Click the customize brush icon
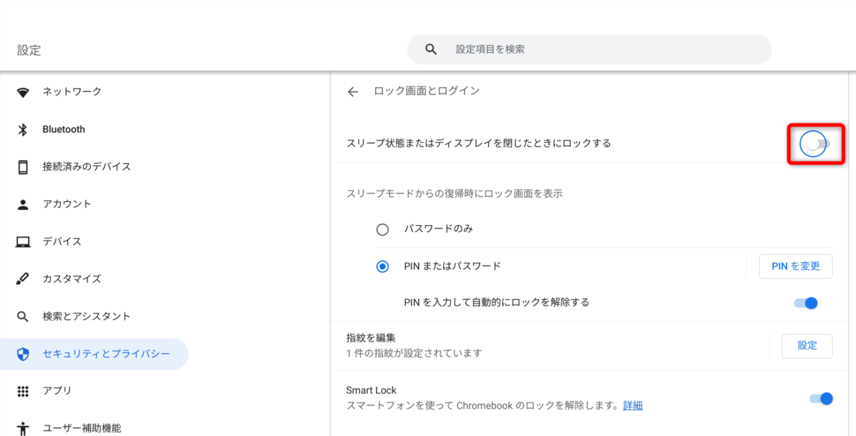Screen dimensions: 856x436 tap(23, 279)
